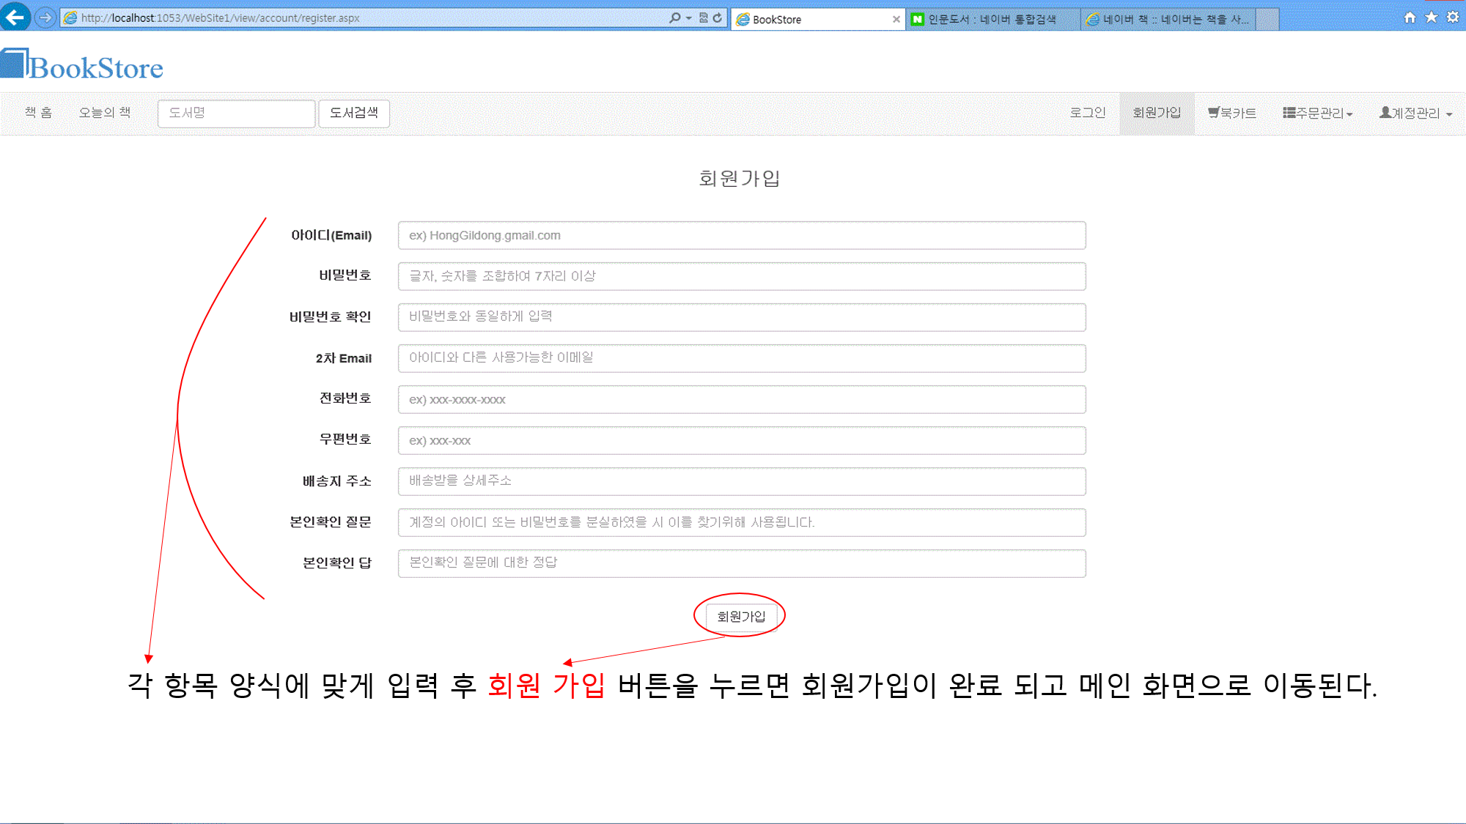Toggle Compatibility View in the address bar

702,18
